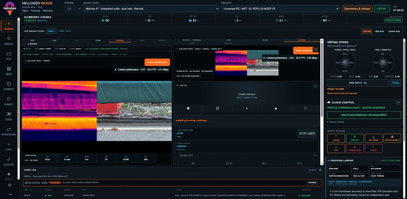Click the E-Stop safety action
Image resolution: width=407 pixels, height=199 pixels.
[373, 149]
